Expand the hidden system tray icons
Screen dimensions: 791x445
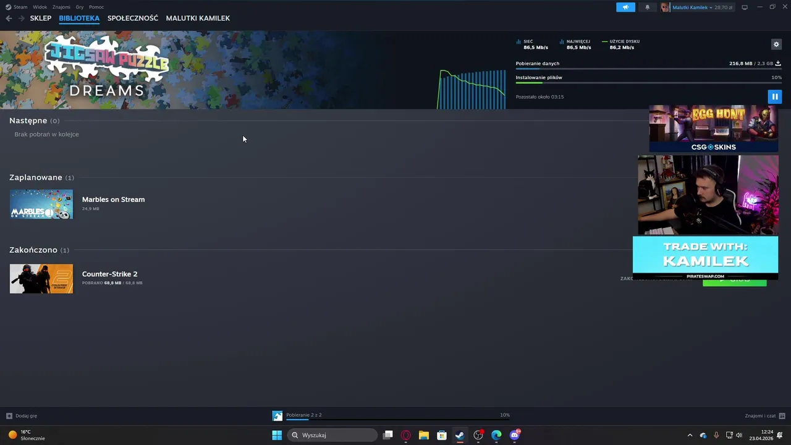tap(690, 435)
